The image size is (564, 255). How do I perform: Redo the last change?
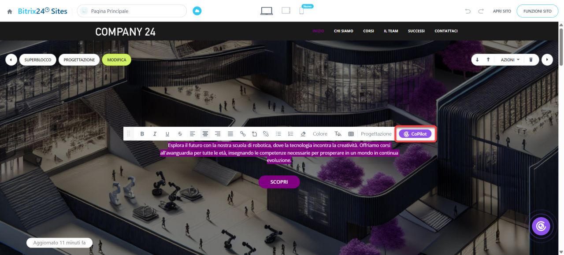click(x=481, y=11)
